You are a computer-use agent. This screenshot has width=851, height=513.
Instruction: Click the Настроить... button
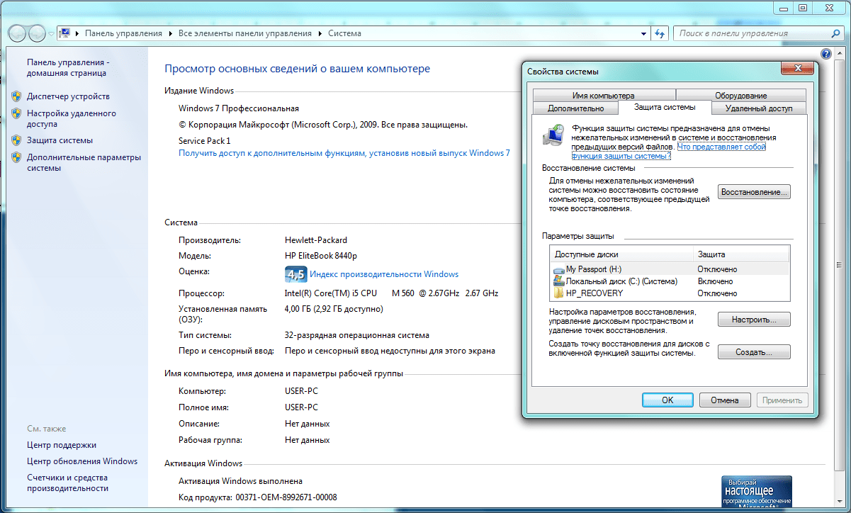click(x=754, y=320)
